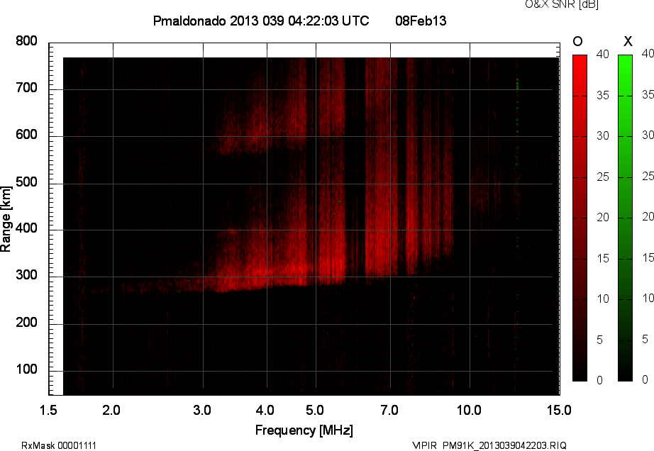Click the '7.0' frequency tick label

click(389, 410)
